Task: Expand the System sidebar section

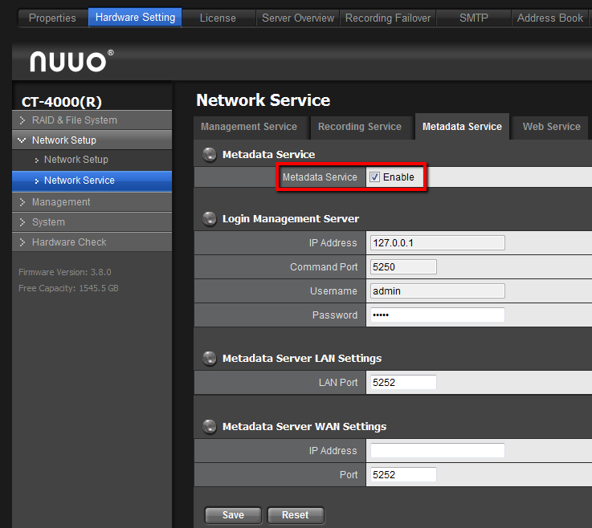Action: 48,222
